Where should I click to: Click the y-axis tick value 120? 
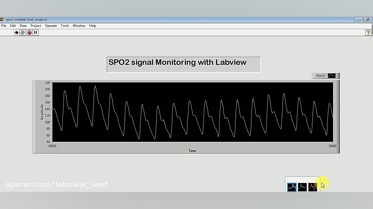coord(47,116)
